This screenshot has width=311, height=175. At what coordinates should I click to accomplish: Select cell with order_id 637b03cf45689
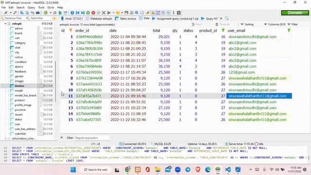[89, 108]
